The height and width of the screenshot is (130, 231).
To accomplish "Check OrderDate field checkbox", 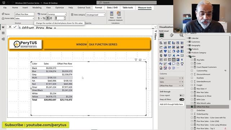I will [192, 110].
